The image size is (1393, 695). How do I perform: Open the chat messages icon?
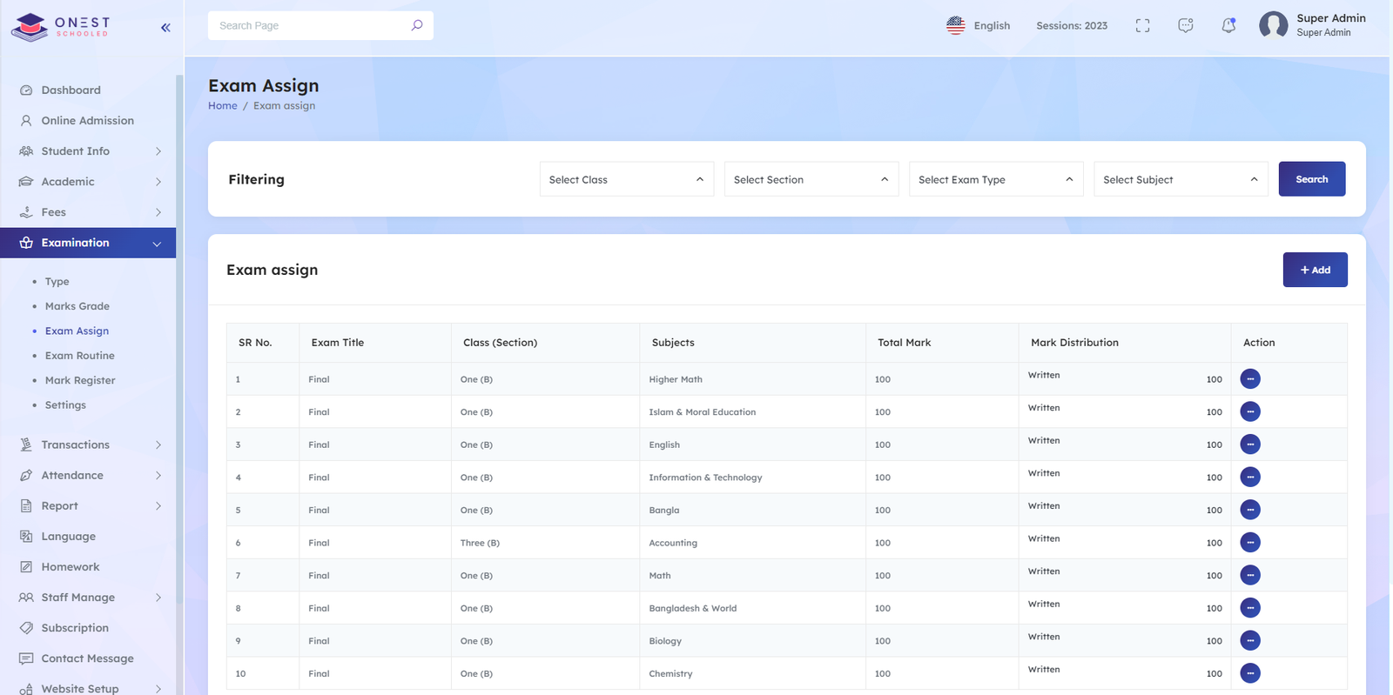(x=1186, y=26)
